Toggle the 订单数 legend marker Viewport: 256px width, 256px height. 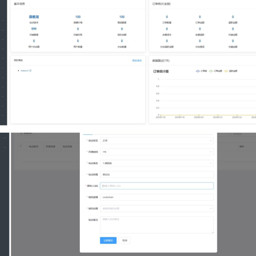[198, 71]
